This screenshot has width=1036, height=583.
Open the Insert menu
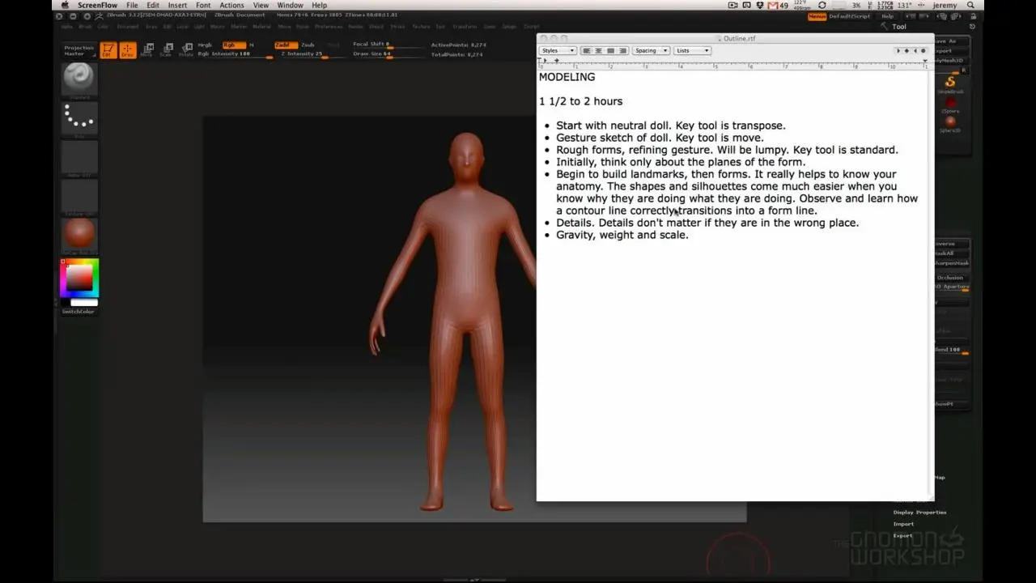pos(177,5)
